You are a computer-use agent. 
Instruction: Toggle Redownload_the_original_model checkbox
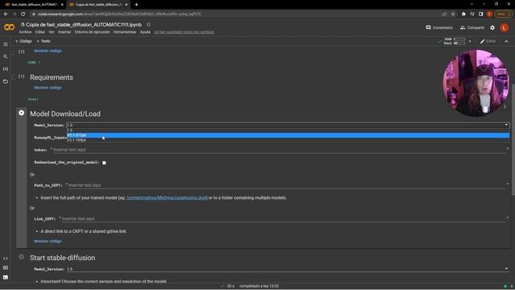pos(104,163)
